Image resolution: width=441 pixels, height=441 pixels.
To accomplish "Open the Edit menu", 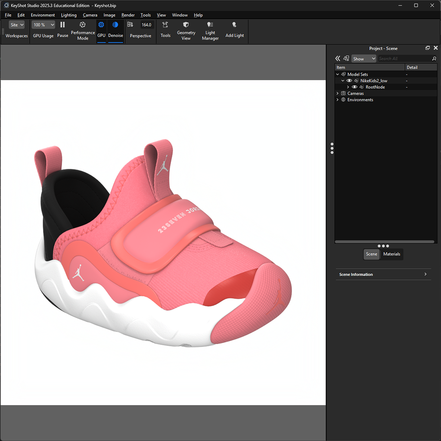I will pos(21,15).
